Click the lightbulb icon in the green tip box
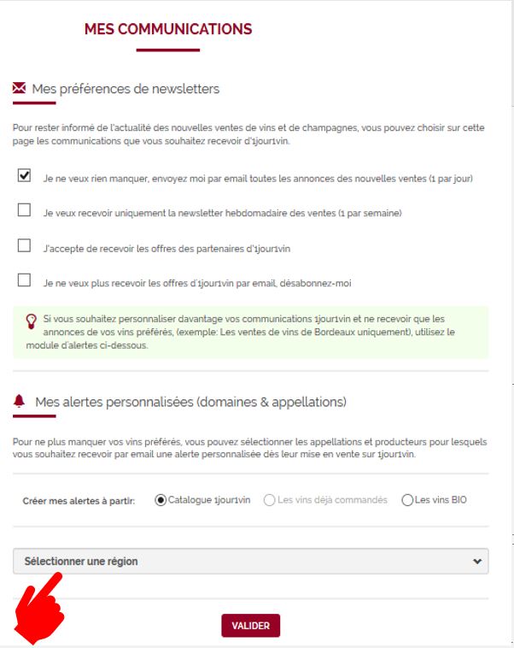This screenshot has width=514, height=648. (x=32, y=321)
